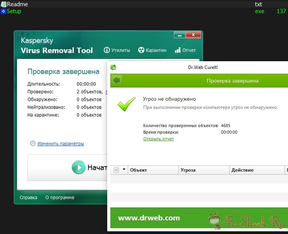The width and height of the screenshot is (288, 234).
Task: Expand the dropdown arrow beside table checkbox
Action: point(124,169)
